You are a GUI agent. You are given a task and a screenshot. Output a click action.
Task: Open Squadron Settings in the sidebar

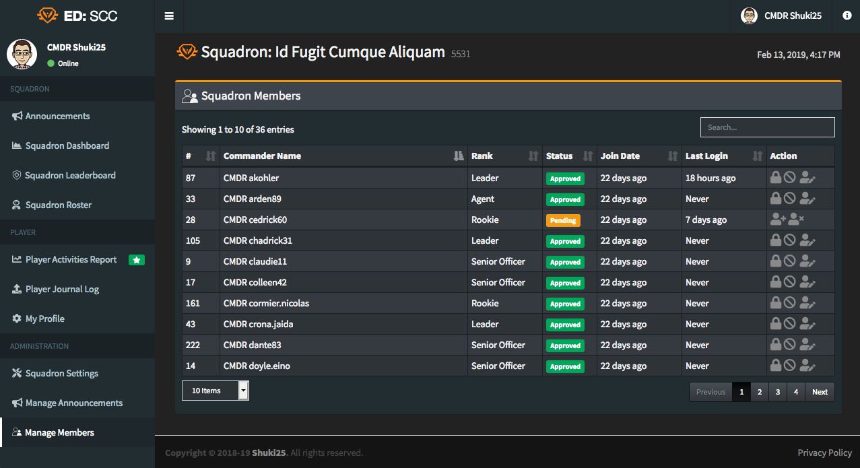(x=77, y=373)
